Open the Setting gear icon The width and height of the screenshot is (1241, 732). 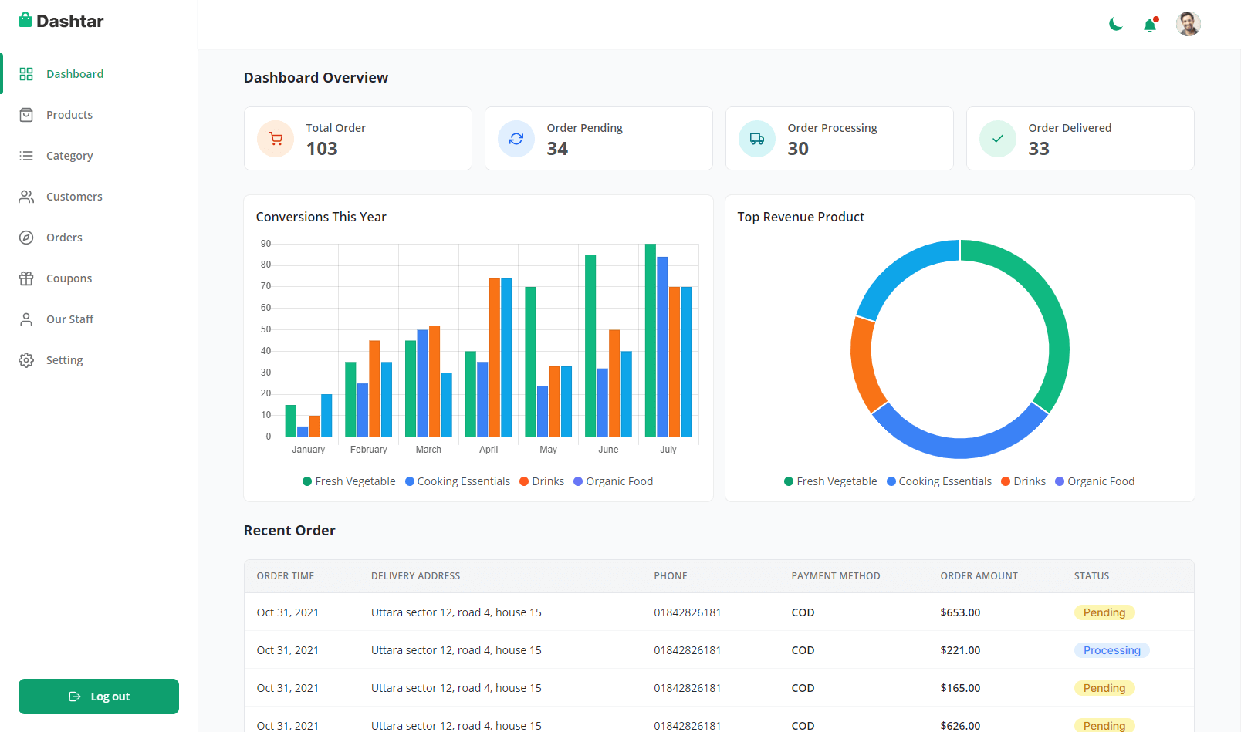pyautogui.click(x=26, y=360)
